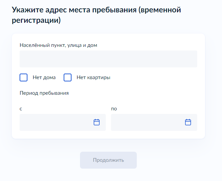Click the 'Нет квартиры' checkbox label text
This screenshot has height=181, width=222.
pyautogui.click(x=93, y=77)
